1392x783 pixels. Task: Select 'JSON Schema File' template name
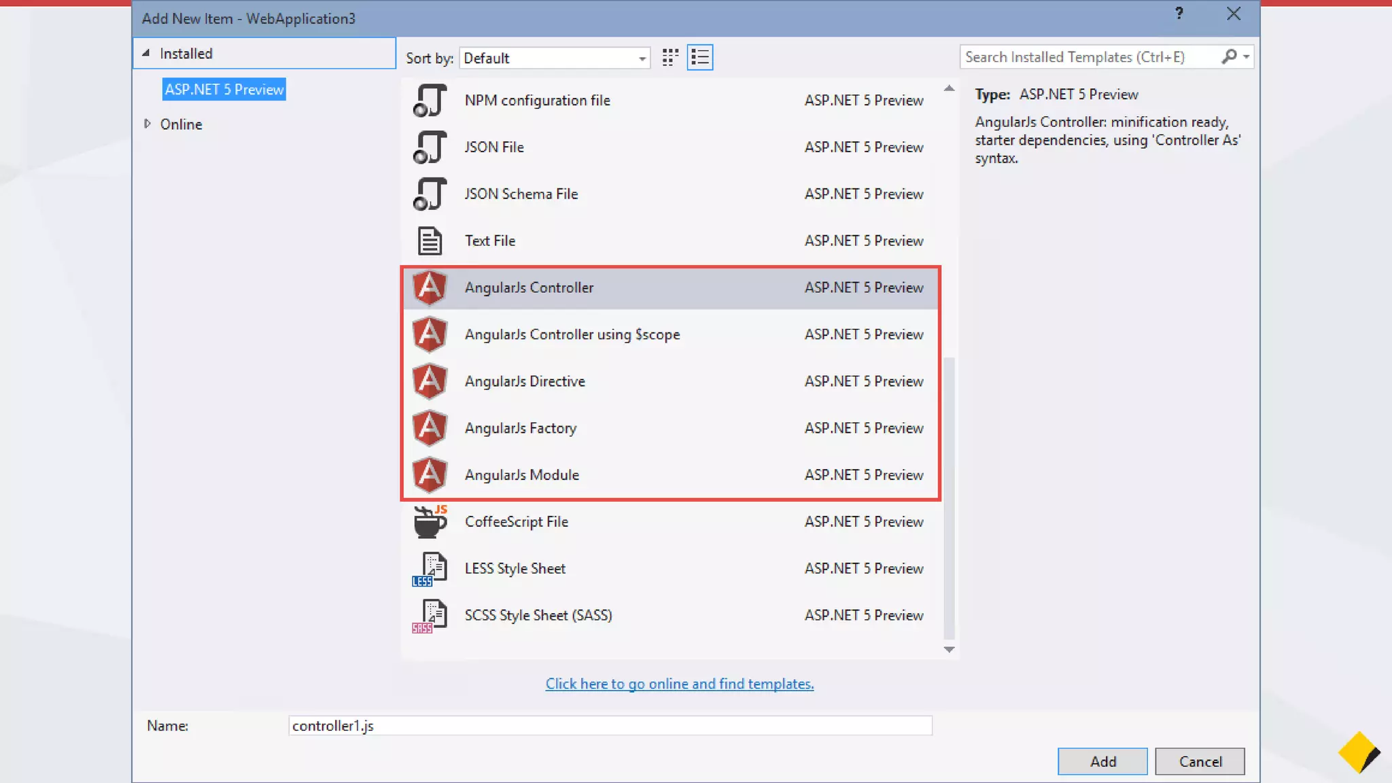coord(521,194)
